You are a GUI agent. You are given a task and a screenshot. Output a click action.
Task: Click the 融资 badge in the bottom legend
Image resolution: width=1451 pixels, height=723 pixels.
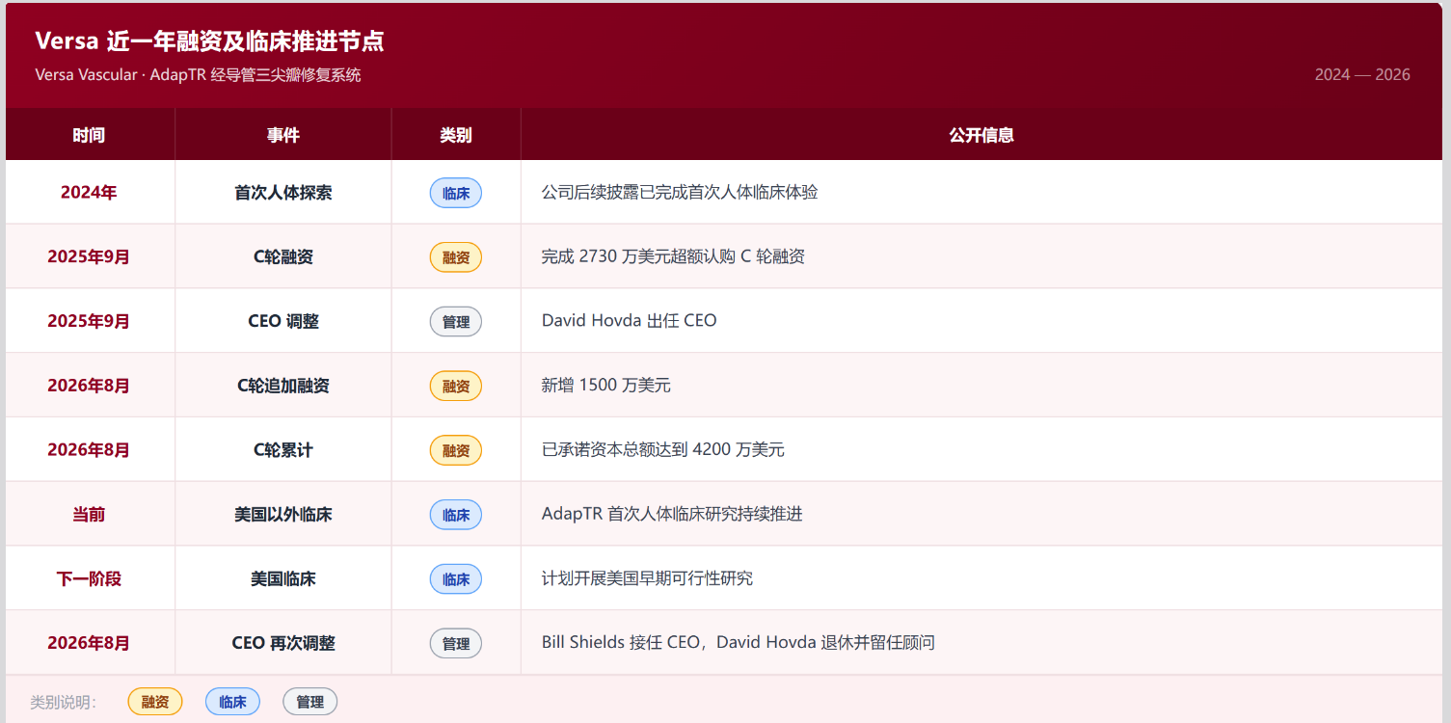pyautogui.click(x=155, y=702)
